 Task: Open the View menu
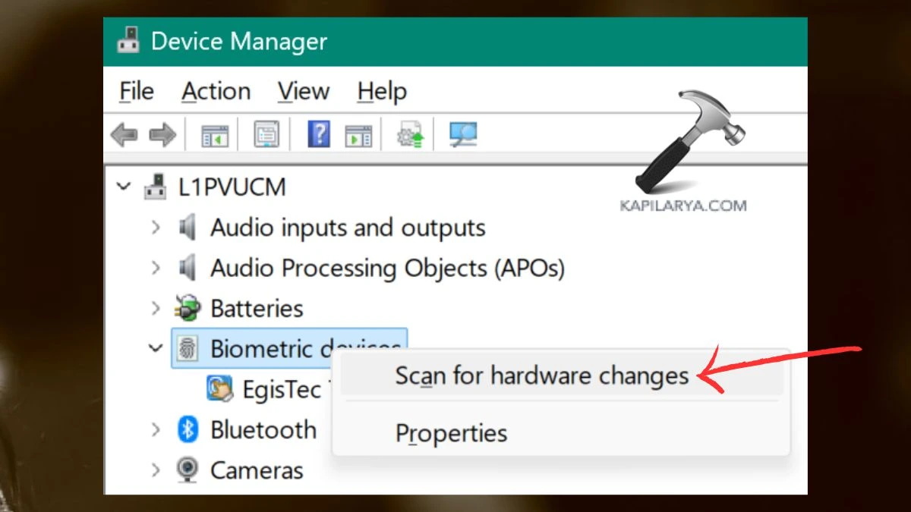(x=304, y=92)
